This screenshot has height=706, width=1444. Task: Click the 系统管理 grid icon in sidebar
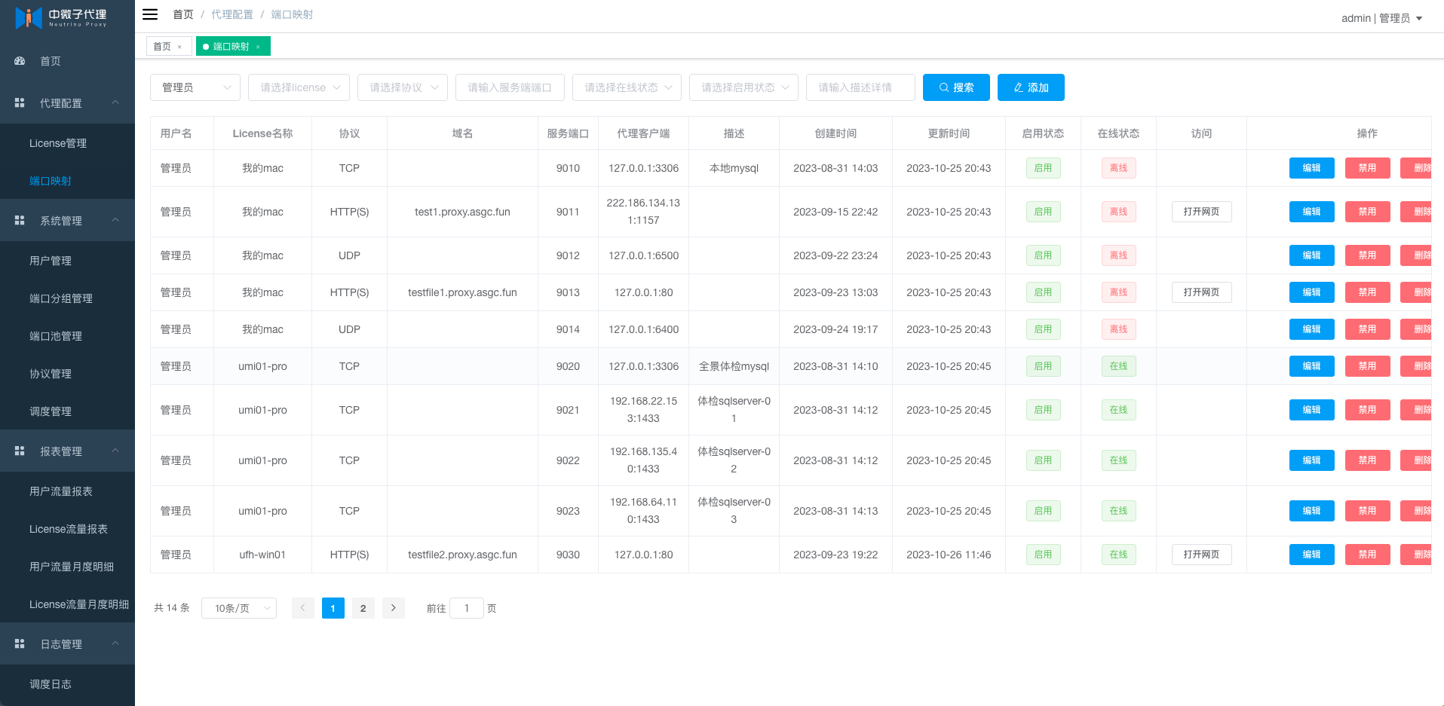coord(20,220)
